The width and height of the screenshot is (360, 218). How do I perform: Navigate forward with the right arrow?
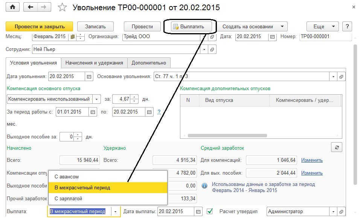pos(44,7)
